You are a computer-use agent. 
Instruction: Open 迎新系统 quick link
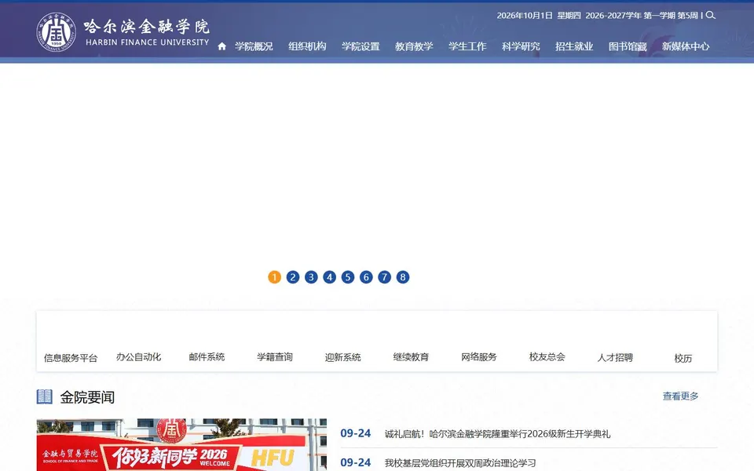[x=343, y=357]
